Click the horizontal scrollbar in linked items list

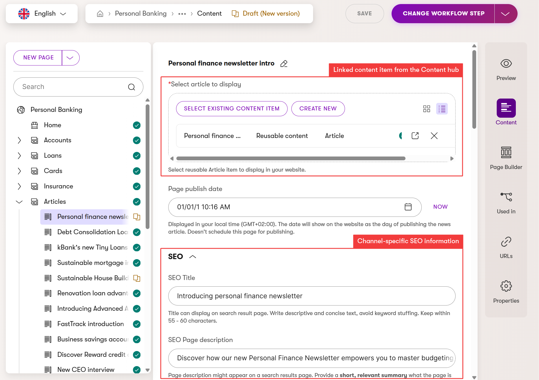291,159
